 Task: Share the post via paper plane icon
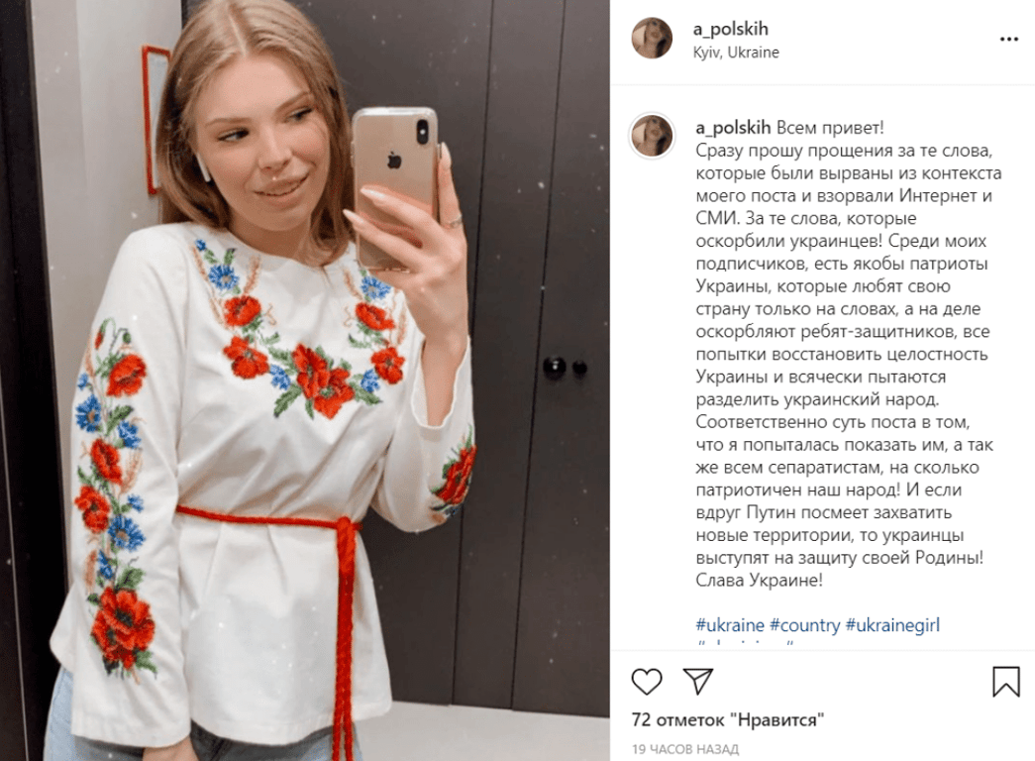[x=697, y=681]
